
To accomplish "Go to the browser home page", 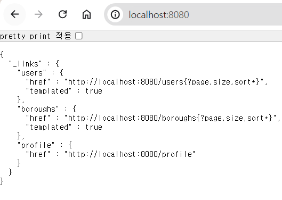I will [x=86, y=14].
